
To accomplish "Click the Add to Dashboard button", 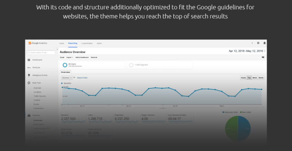I will tap(82, 57).
